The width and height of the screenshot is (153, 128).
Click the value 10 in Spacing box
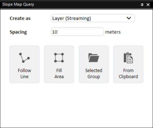[x=55, y=32]
